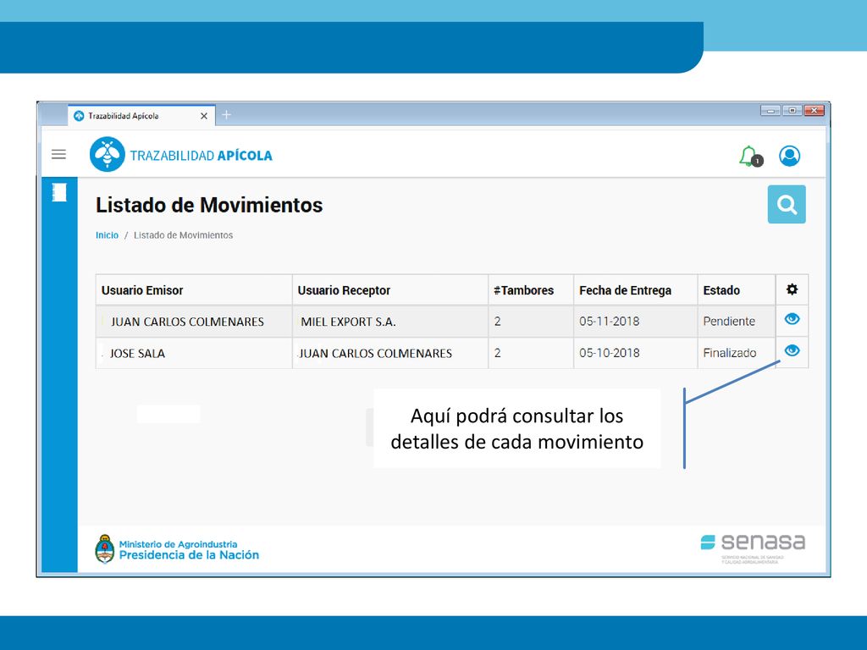Open a new browser tab

pyautogui.click(x=226, y=115)
